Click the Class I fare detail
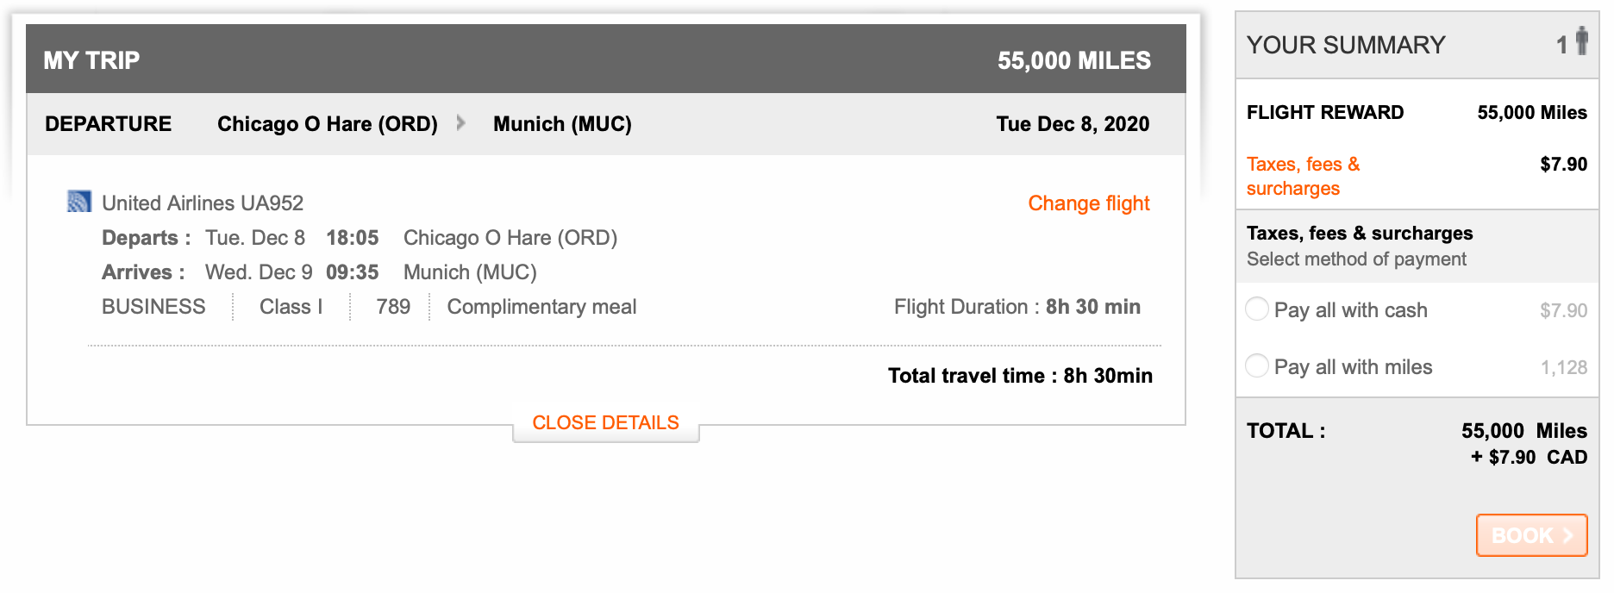The width and height of the screenshot is (1614, 593). (x=291, y=306)
